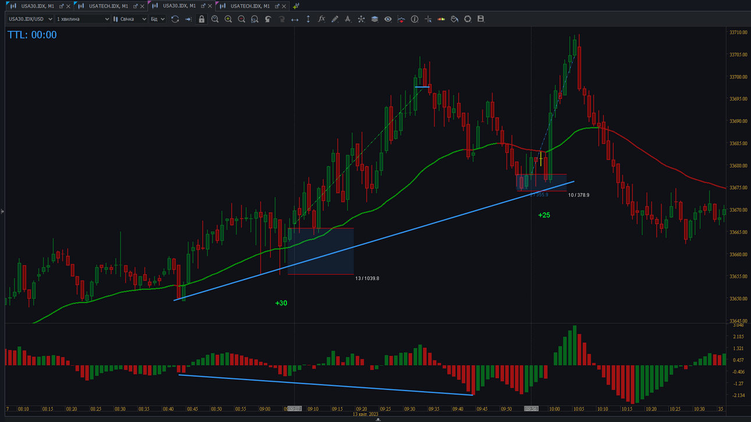751x422 pixels.
Task: Select the blue trendline under the price candles
Action: [x=374, y=241]
